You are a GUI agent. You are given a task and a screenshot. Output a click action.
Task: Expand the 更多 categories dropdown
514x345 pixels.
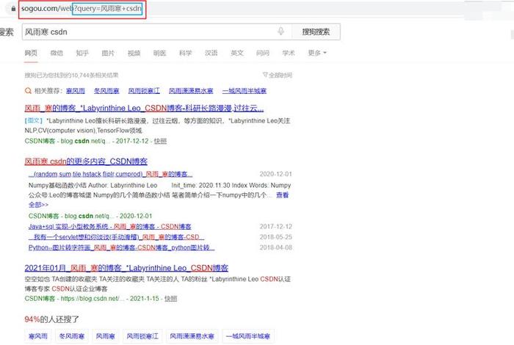coord(316,53)
